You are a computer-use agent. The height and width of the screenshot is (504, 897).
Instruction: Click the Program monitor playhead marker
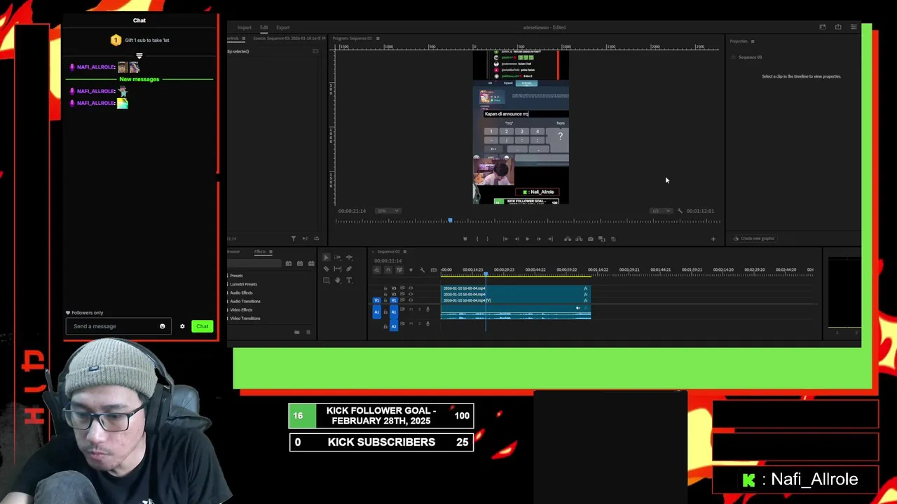[450, 220]
